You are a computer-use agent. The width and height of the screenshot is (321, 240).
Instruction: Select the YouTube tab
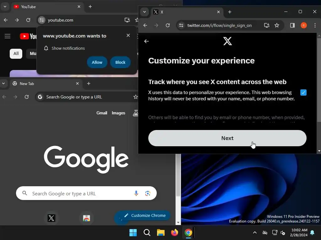coord(48,7)
